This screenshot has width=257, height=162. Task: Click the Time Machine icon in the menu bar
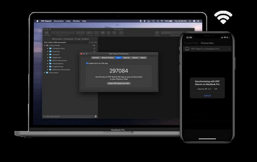click(154, 21)
